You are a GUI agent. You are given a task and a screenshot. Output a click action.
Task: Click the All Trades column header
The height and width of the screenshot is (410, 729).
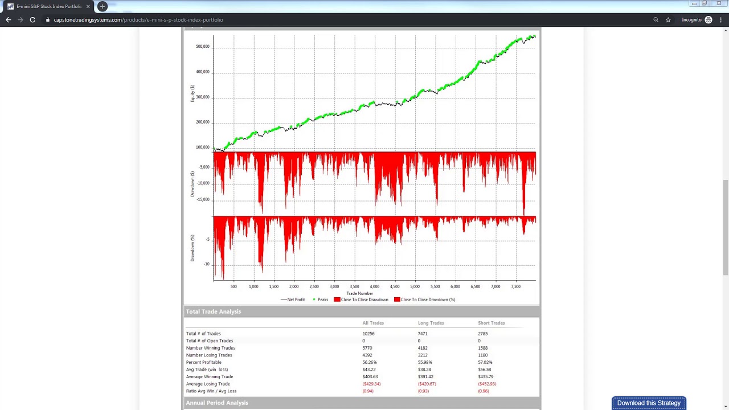tap(373, 323)
